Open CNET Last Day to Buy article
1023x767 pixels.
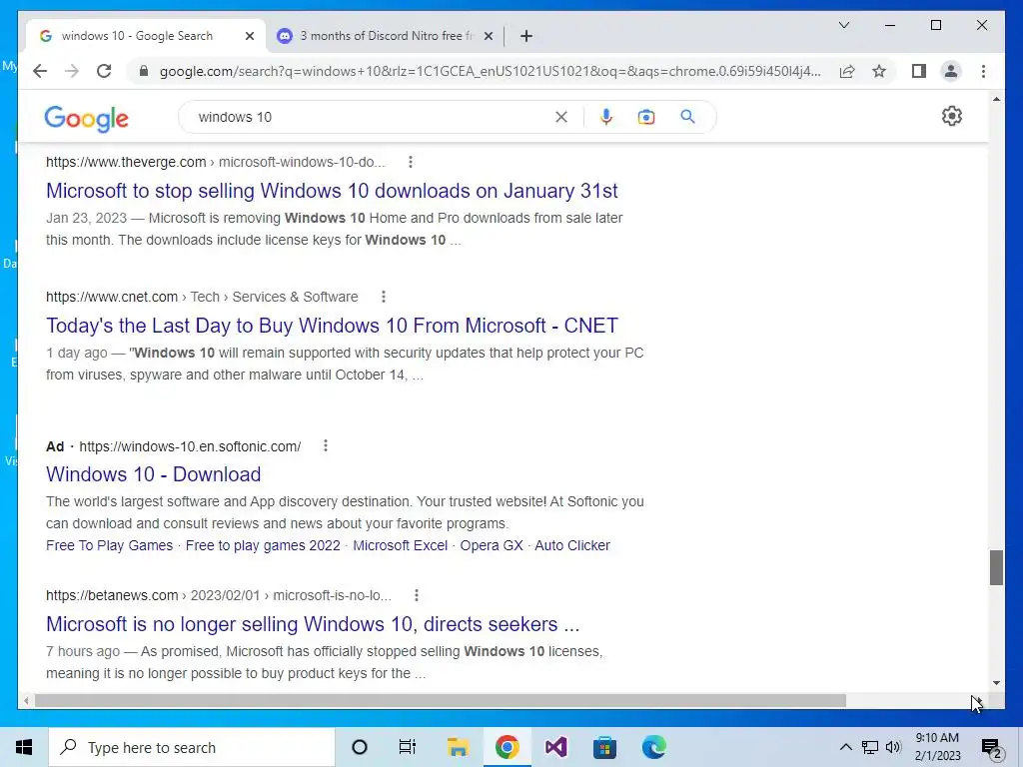[x=332, y=326]
